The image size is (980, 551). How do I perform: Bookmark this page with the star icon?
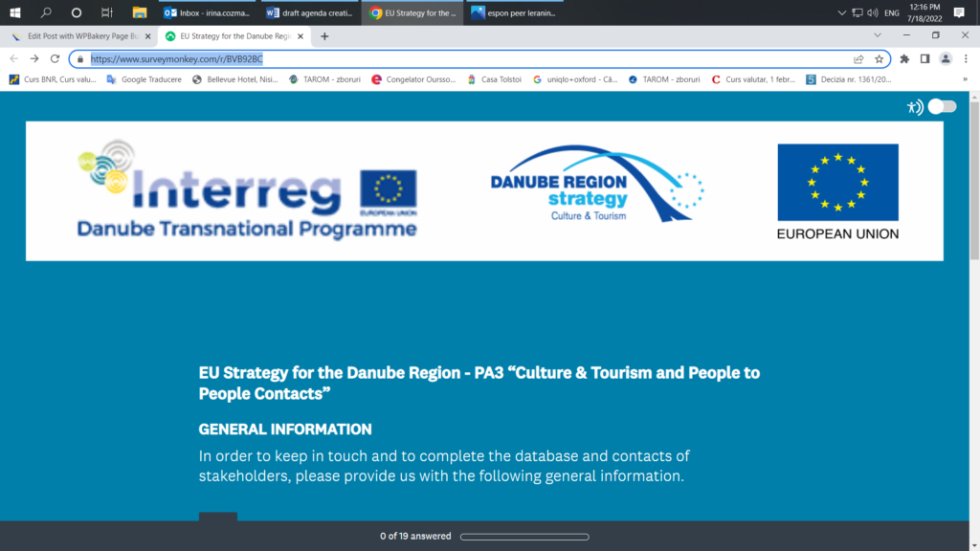(879, 58)
